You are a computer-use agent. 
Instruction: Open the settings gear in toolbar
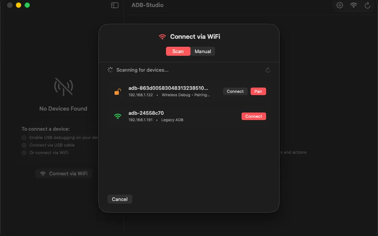(x=340, y=5)
